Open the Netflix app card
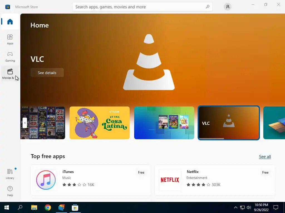The image size is (285, 213). coord(215,180)
